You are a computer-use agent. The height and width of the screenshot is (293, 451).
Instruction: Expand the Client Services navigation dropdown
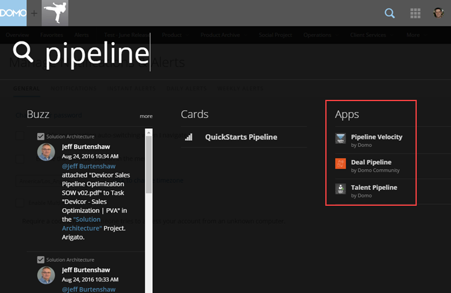tap(371, 35)
